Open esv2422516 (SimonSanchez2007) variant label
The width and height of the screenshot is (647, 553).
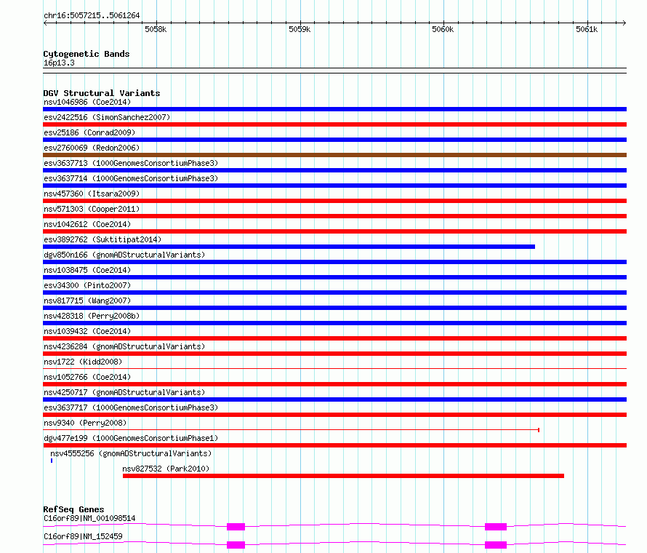107,117
